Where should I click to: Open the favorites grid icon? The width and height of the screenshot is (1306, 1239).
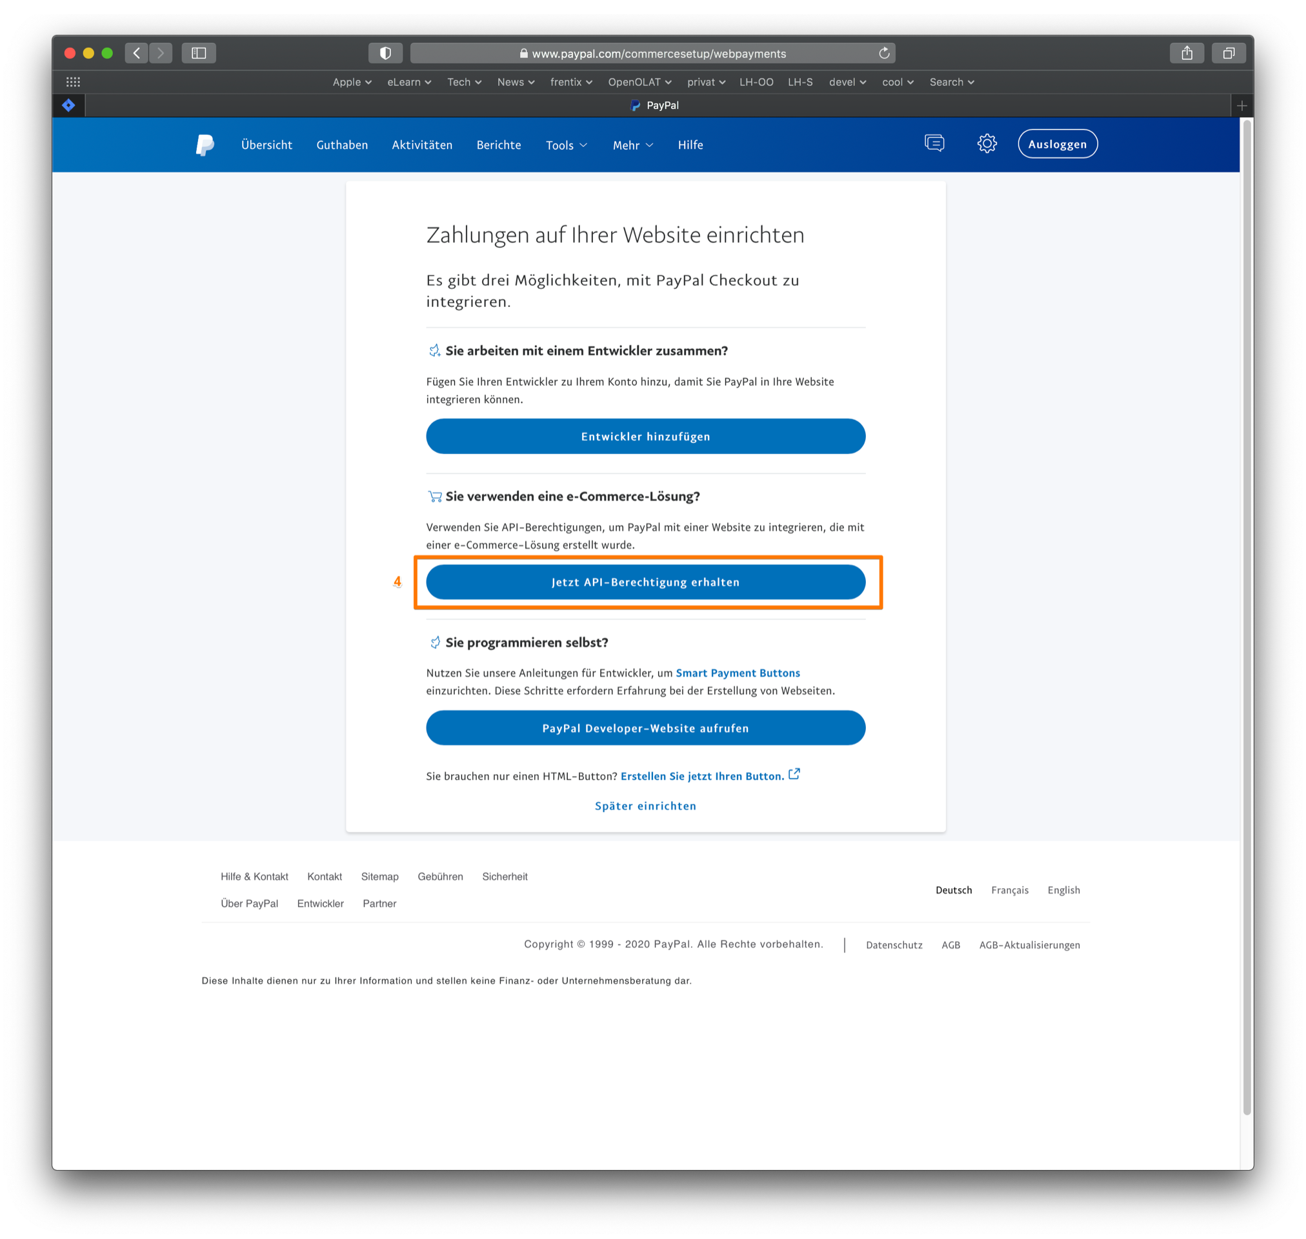point(74,82)
